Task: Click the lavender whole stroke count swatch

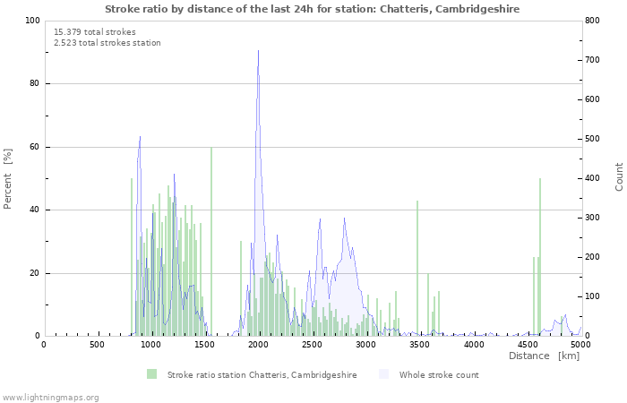Action: [383, 374]
